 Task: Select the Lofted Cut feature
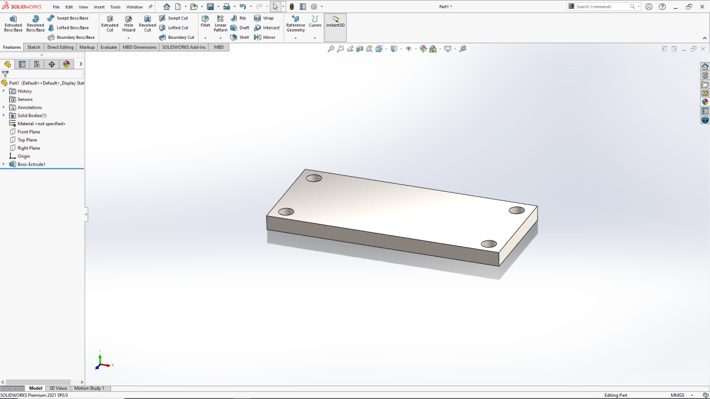pyautogui.click(x=174, y=28)
